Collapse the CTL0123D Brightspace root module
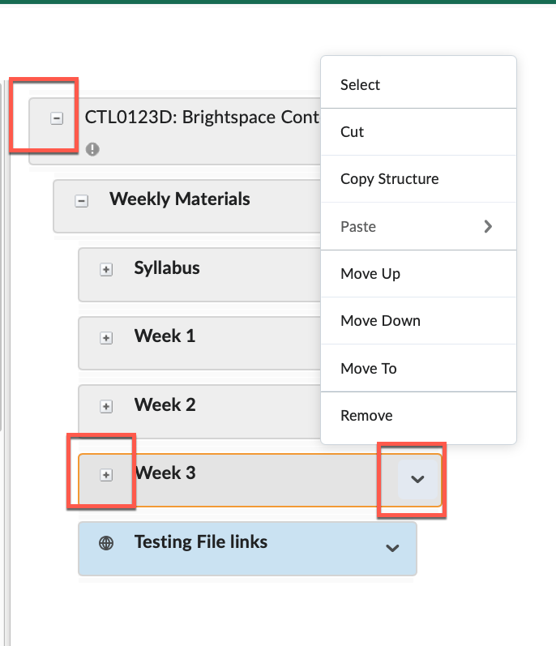The height and width of the screenshot is (646, 556). click(57, 118)
